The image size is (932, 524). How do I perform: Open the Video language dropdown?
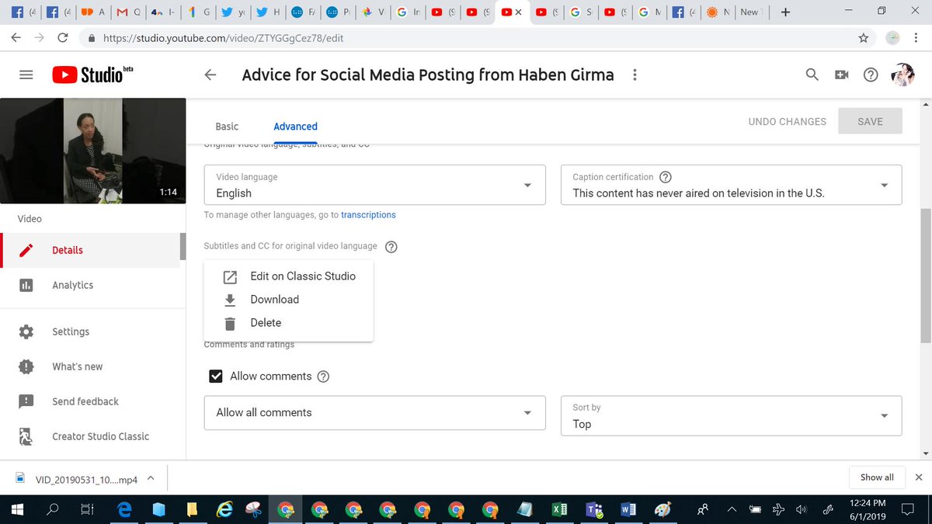point(527,185)
